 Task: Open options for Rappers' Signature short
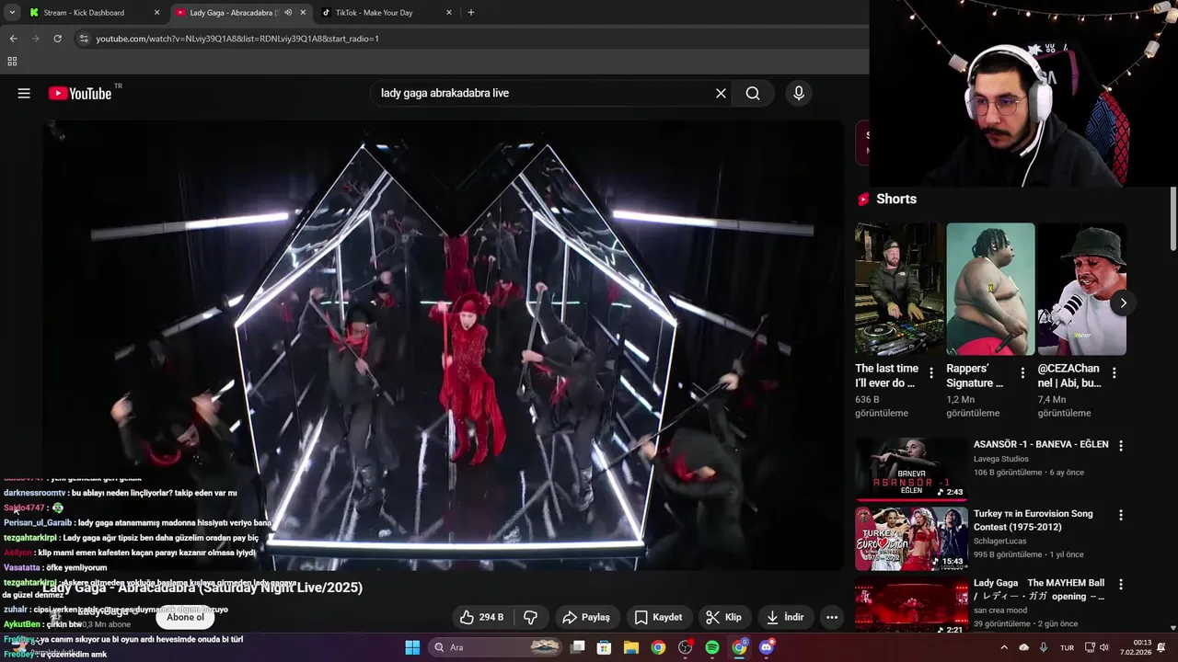click(1022, 372)
